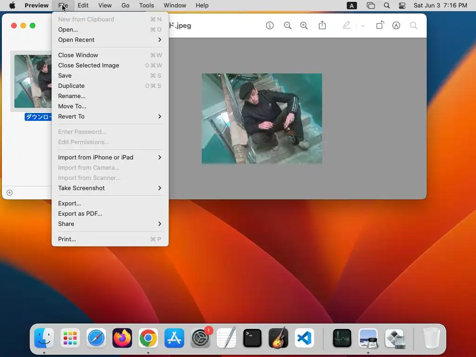Open the Preview application menu

point(36,6)
